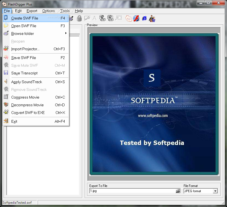Click the resize frame toolbar icon
This screenshot has width=227, height=207.
(118, 18)
